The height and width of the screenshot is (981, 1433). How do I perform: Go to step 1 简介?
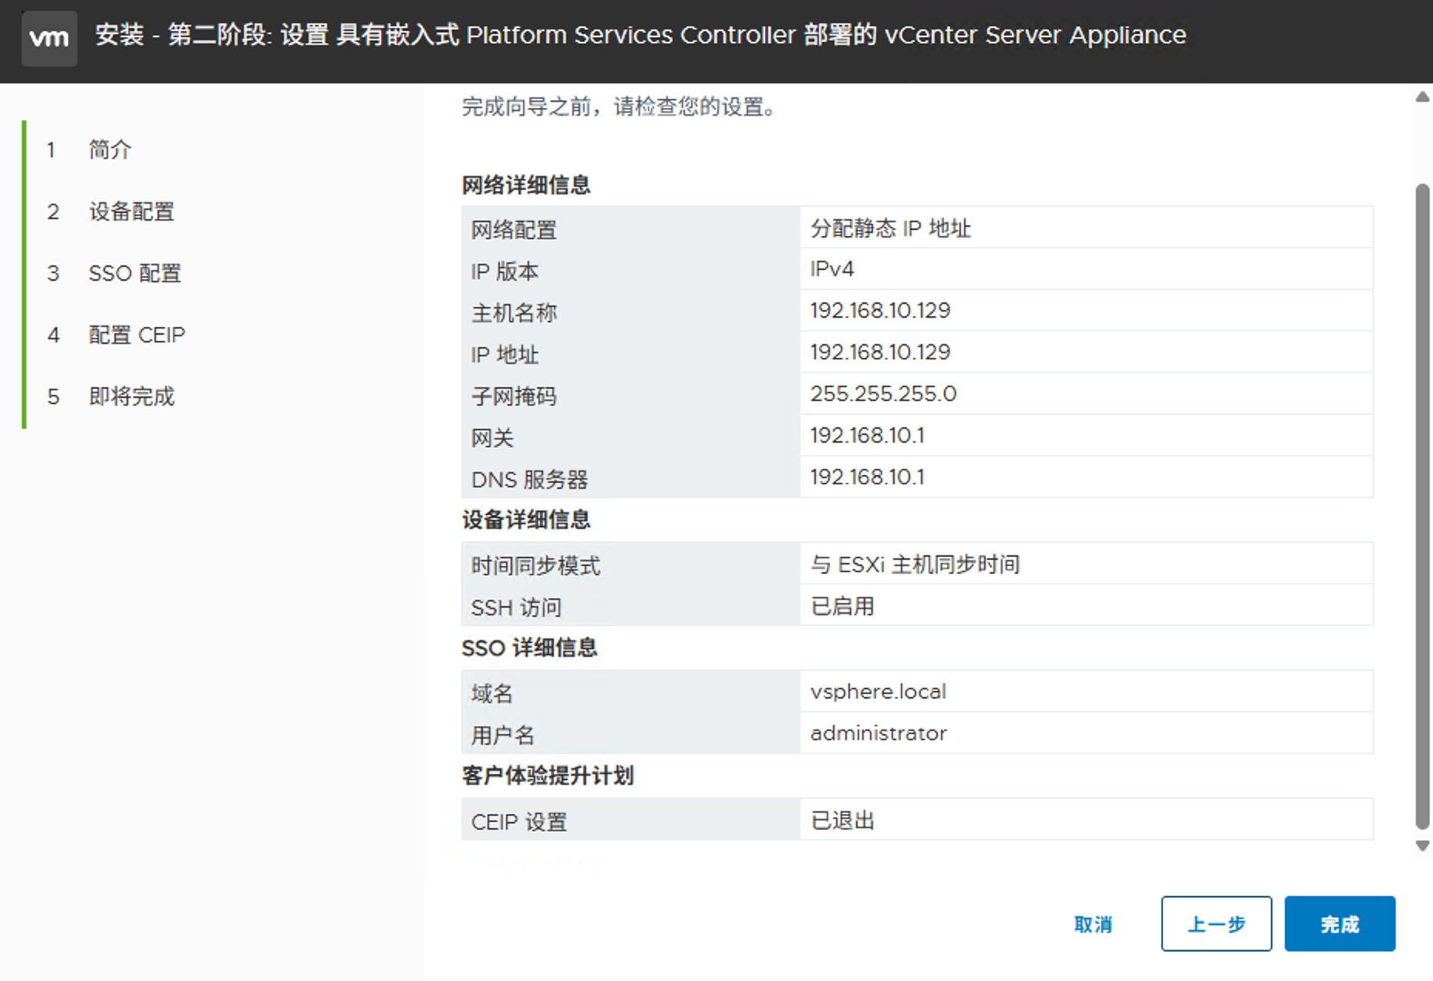point(110,150)
